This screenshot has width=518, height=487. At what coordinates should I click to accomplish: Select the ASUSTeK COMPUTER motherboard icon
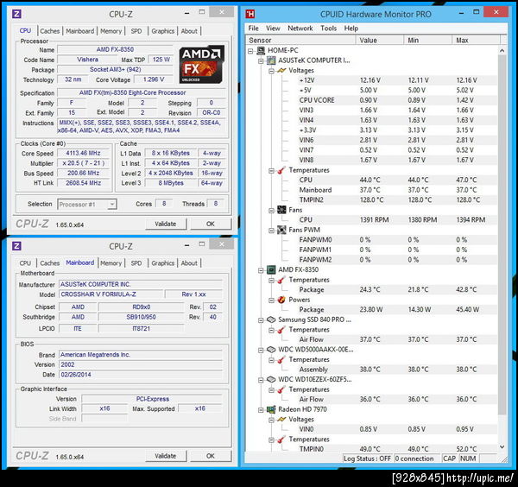pos(271,60)
